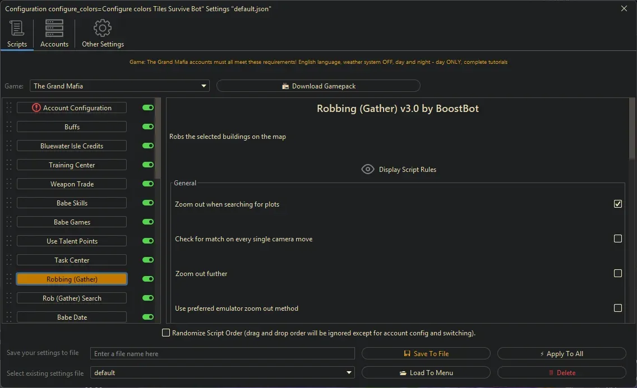Tick the Randomize Script Order checkbox
The width and height of the screenshot is (637, 388).
pos(166,333)
